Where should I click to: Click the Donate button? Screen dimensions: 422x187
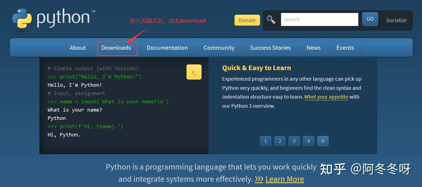coord(247,20)
